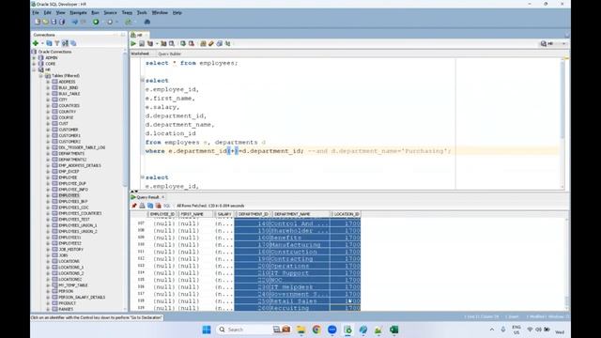Click the Retail Sales cell in results
601x338 pixels.
click(x=300, y=301)
